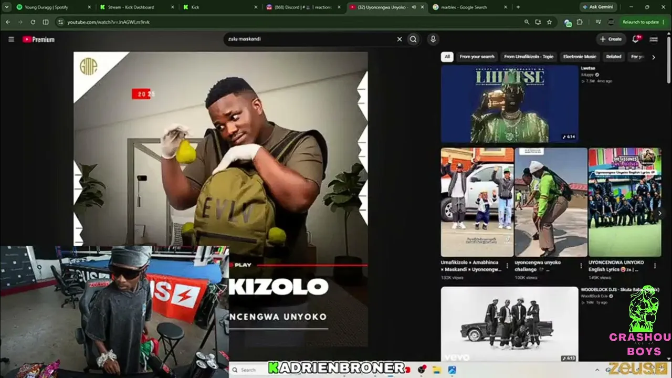Open the WOODBLOCK DJS Skuta Baba title
Image resolution: width=672 pixels, height=378 pixels.
pyautogui.click(x=619, y=290)
